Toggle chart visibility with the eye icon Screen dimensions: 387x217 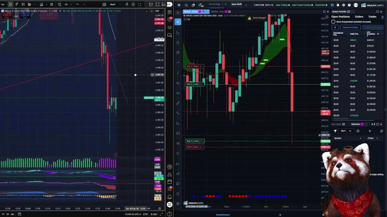click(189, 20)
